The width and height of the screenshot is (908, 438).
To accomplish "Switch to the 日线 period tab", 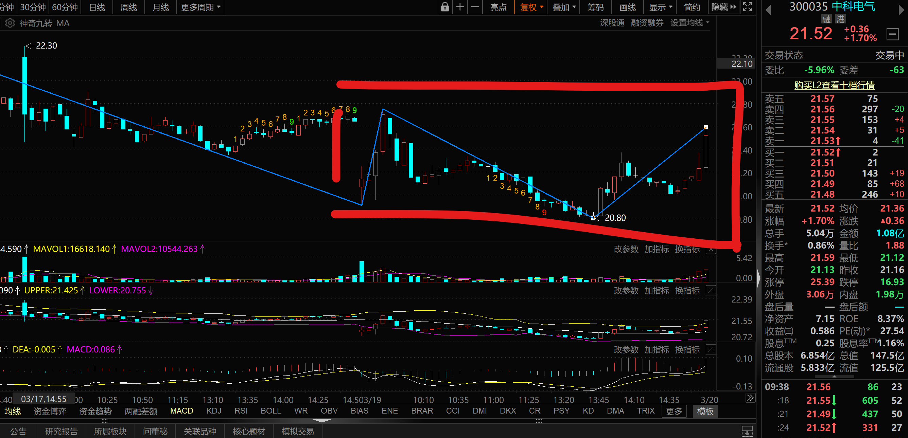I will point(97,7).
